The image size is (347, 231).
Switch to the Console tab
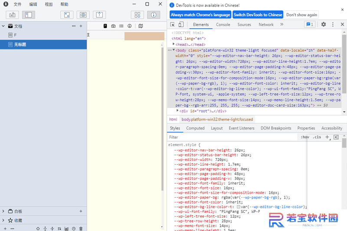pyautogui.click(x=223, y=25)
